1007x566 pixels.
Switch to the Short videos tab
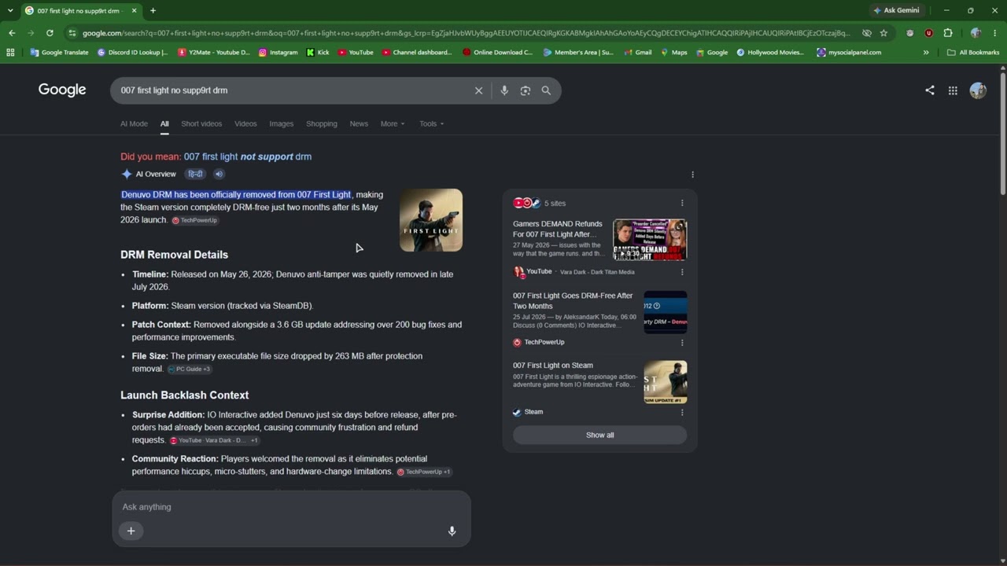point(201,123)
